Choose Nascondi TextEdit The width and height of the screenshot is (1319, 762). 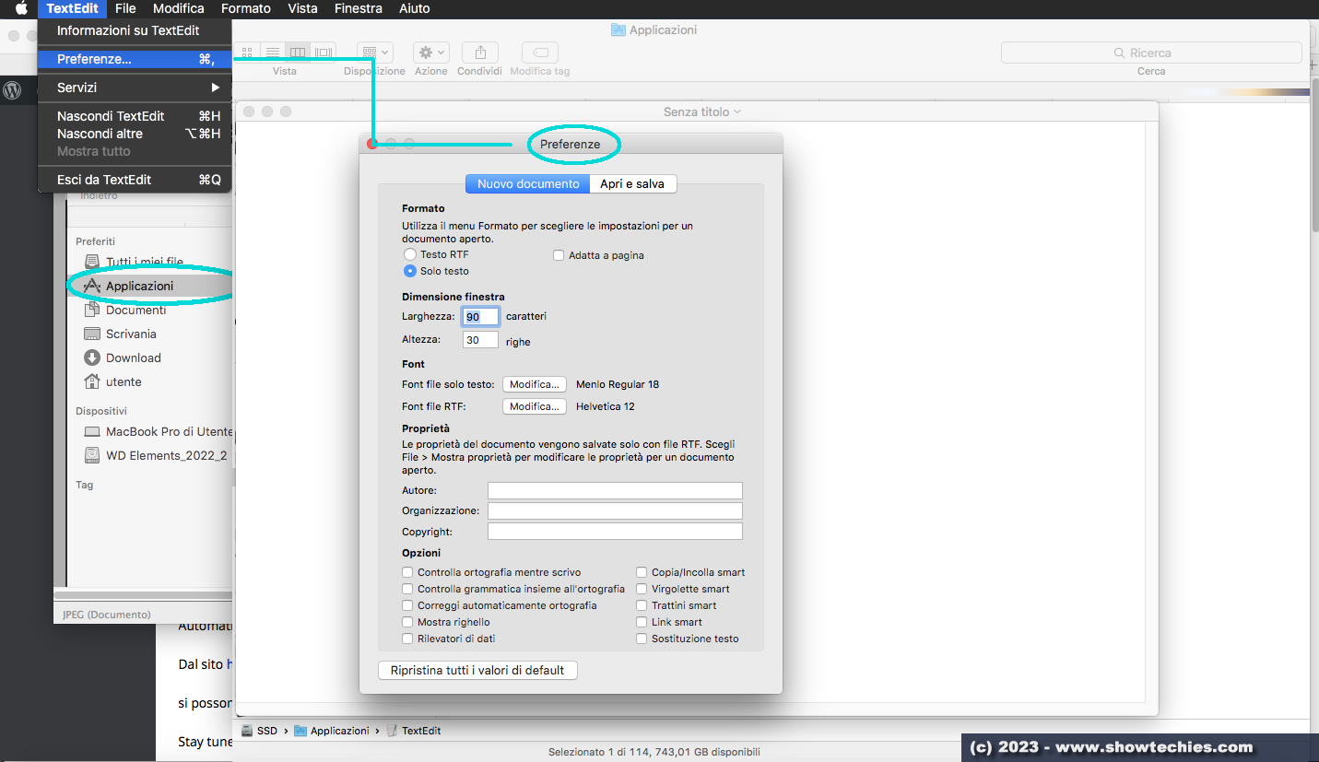pyautogui.click(x=135, y=116)
